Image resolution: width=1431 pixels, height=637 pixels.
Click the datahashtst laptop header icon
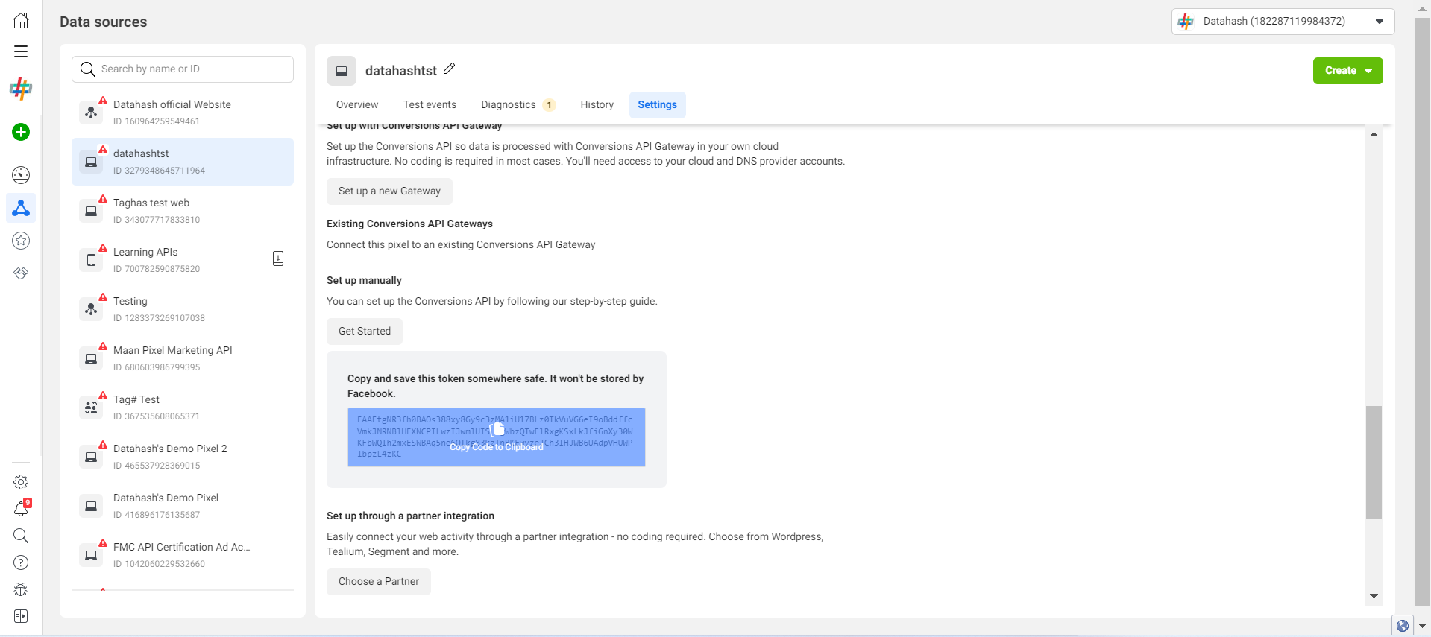point(342,71)
